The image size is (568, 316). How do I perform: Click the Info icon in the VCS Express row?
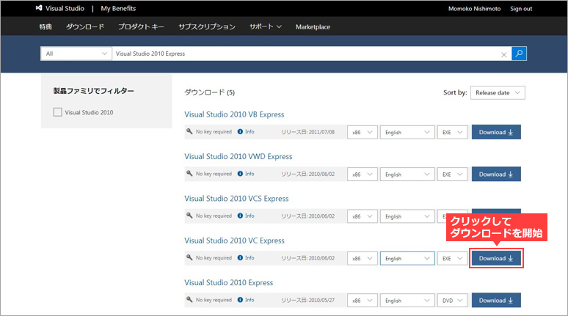240,216
